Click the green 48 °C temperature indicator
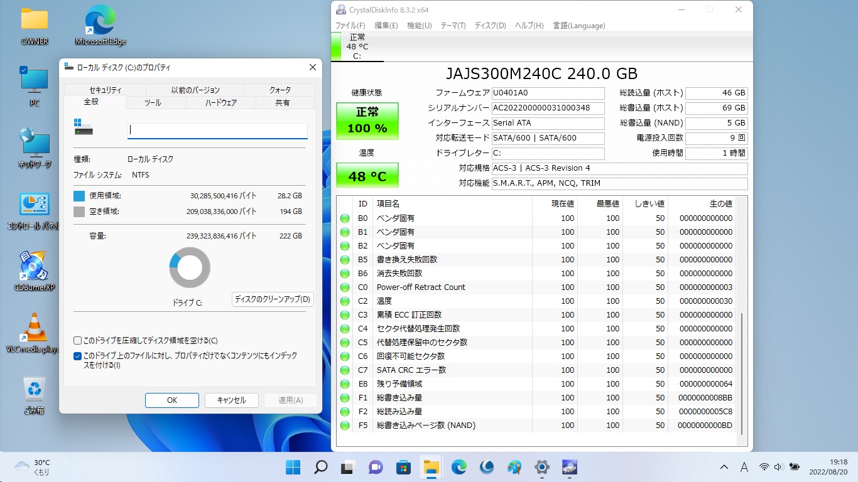 (367, 176)
